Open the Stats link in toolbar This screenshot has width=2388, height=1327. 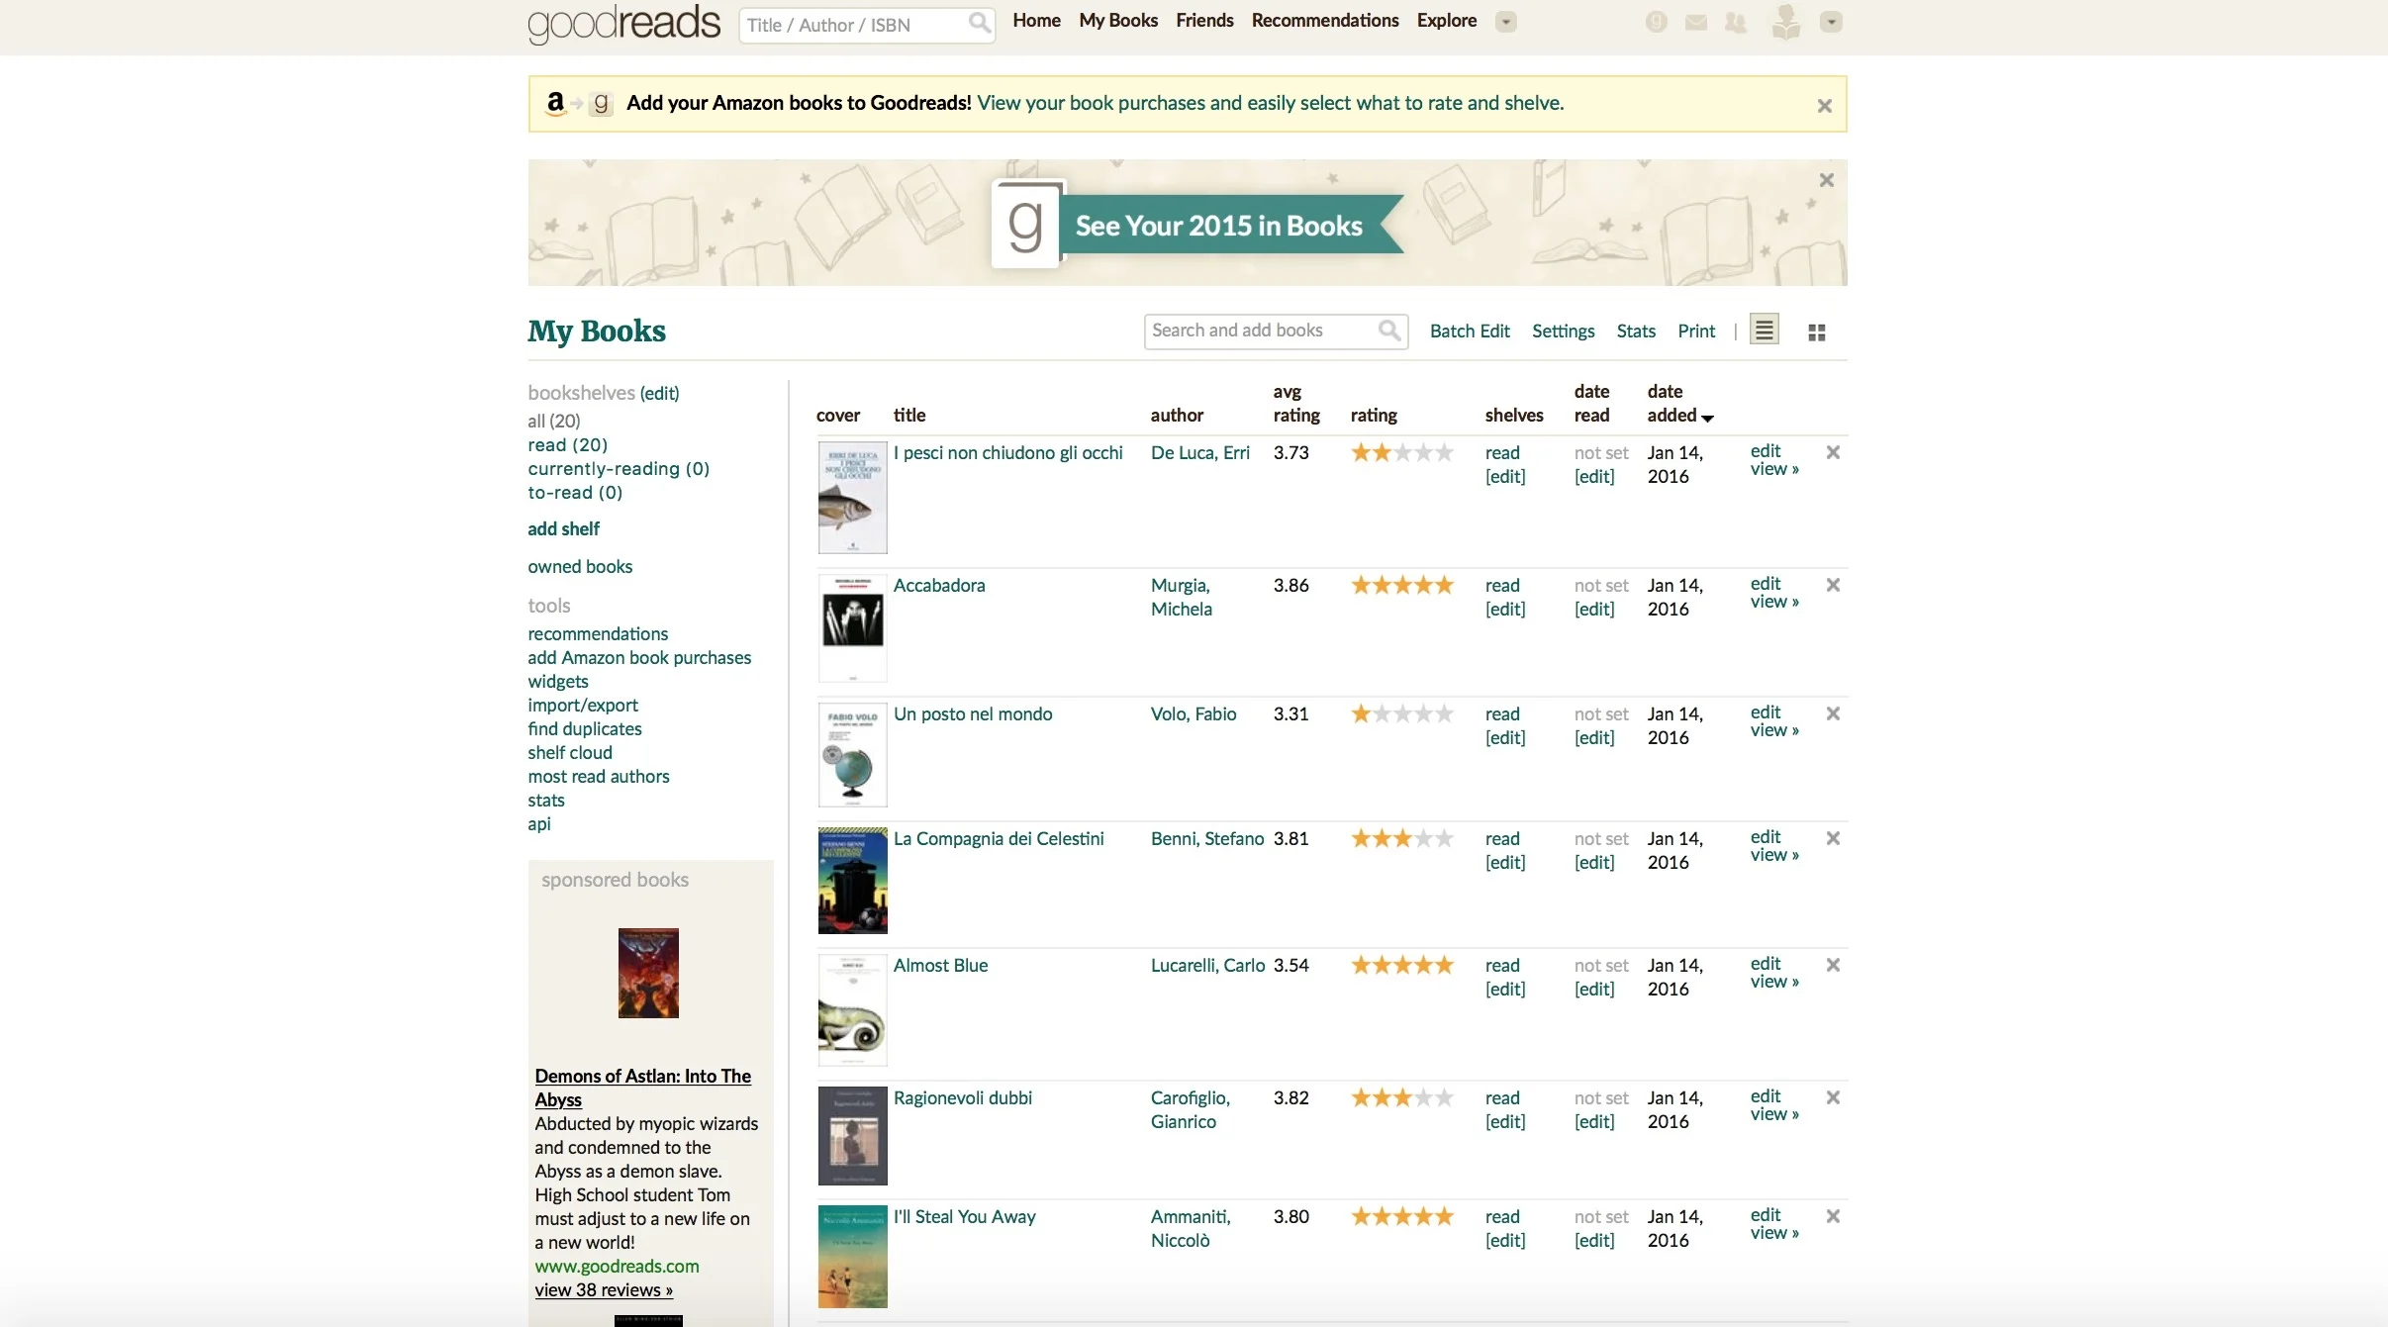1636,332
